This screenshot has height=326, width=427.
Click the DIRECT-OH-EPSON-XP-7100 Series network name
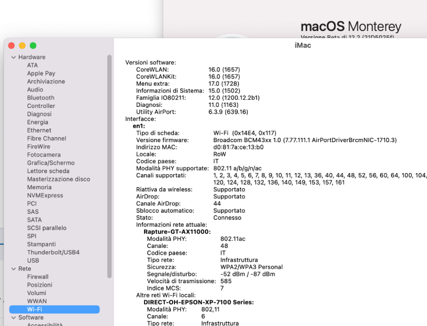199,302
